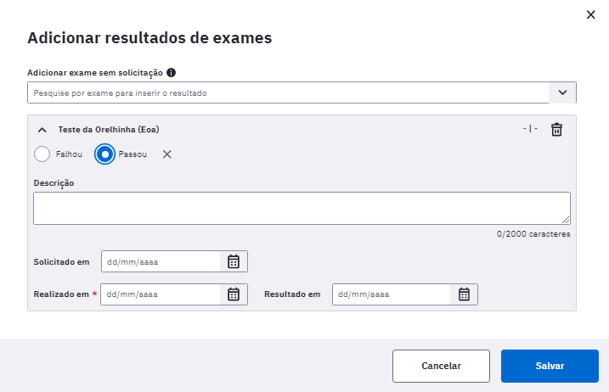Image resolution: width=609 pixels, height=392 pixels.
Task: Open calendar for Resultado em date
Action: tap(464, 294)
